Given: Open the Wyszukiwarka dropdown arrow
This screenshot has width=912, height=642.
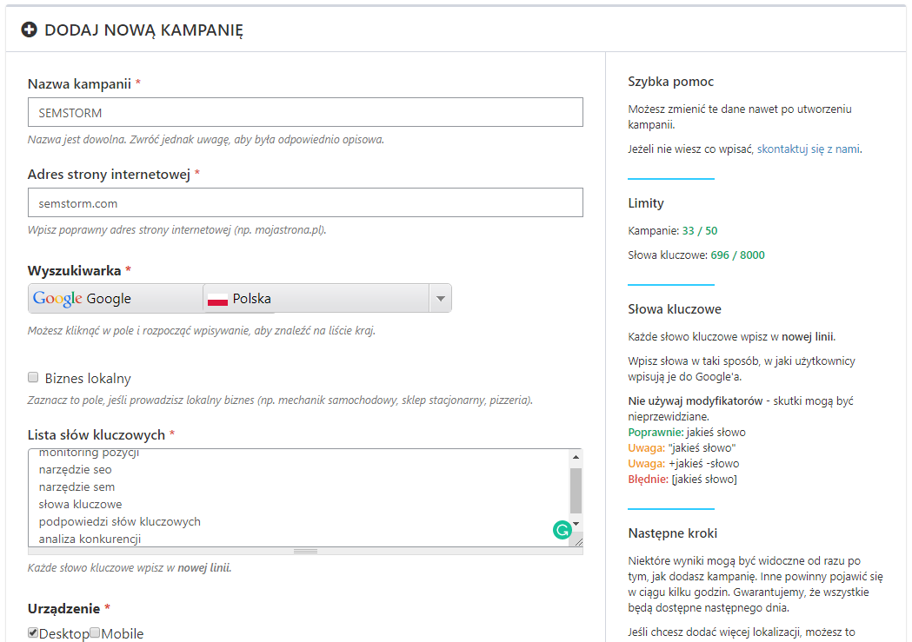Looking at the screenshot, I should (x=440, y=299).
